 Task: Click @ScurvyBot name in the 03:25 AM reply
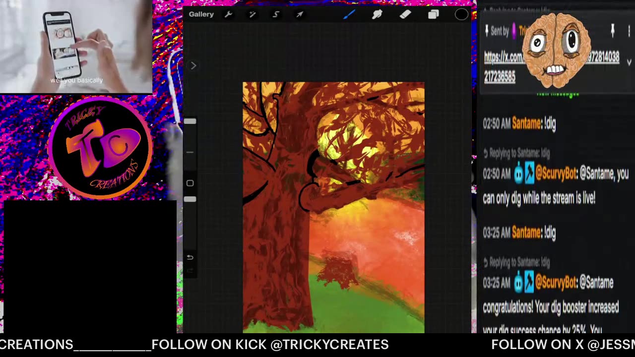click(556, 283)
